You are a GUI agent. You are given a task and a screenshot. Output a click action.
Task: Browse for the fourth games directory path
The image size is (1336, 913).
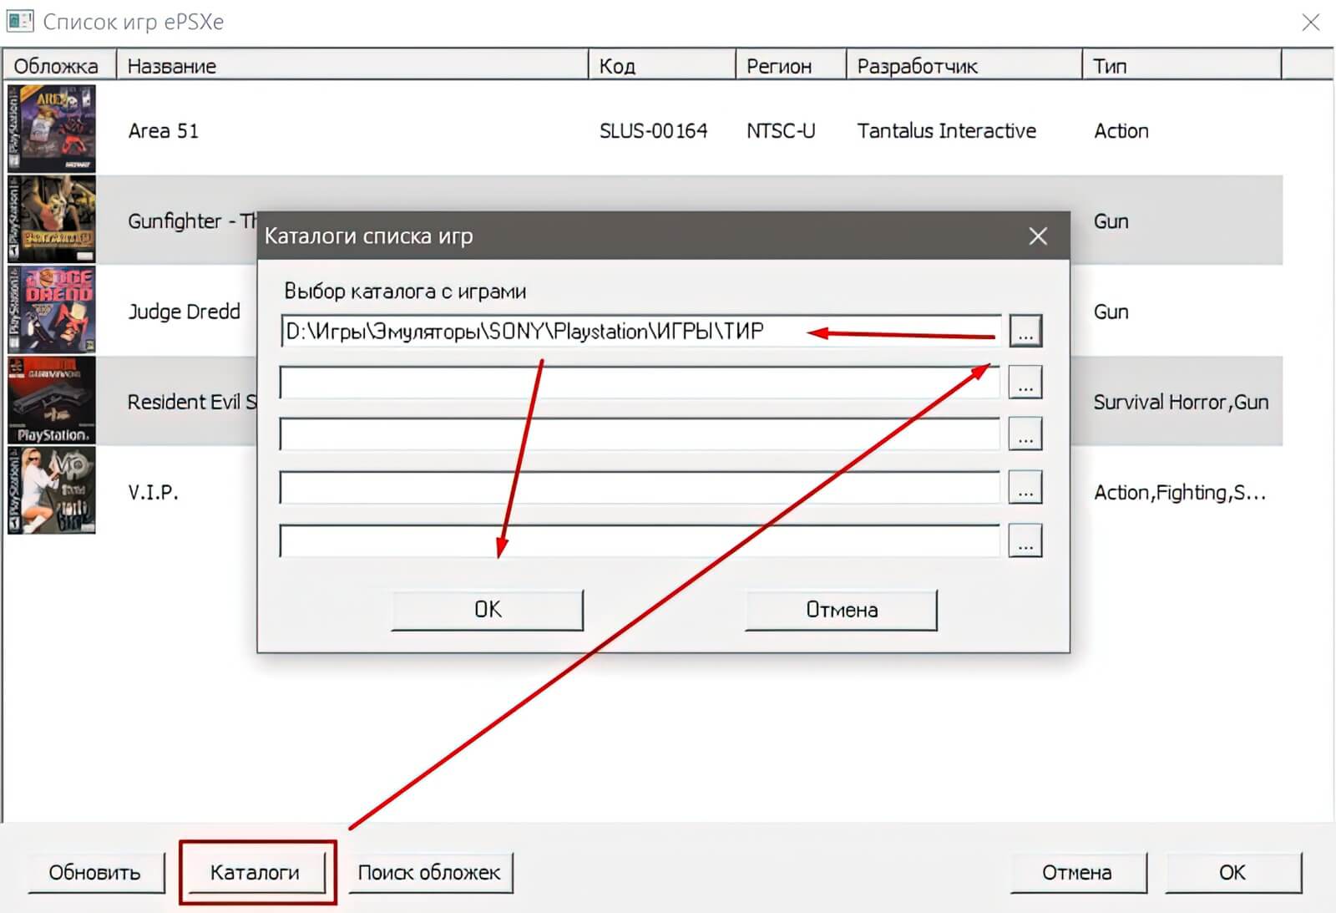1025,487
